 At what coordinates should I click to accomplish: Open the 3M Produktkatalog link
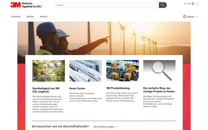118,88
